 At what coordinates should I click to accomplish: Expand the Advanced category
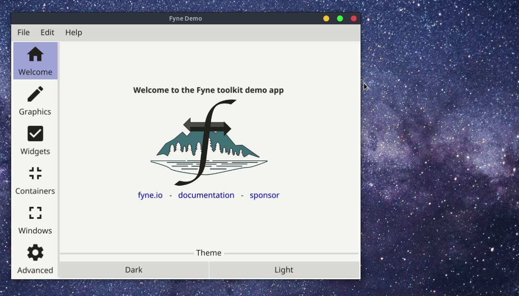(35, 259)
